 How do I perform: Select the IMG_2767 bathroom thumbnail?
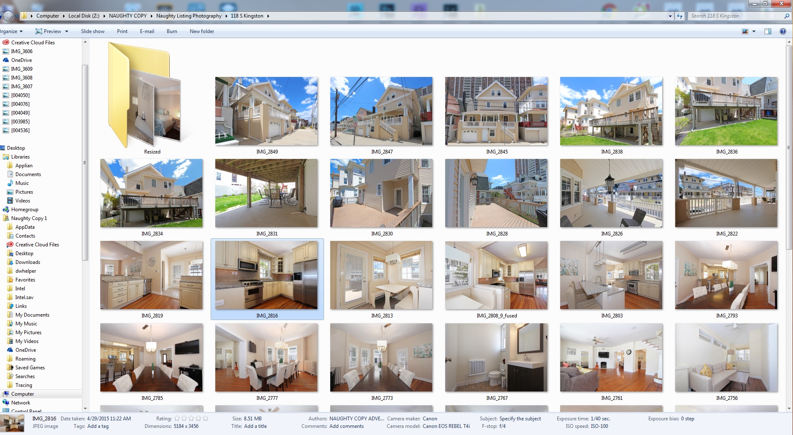[x=496, y=358]
